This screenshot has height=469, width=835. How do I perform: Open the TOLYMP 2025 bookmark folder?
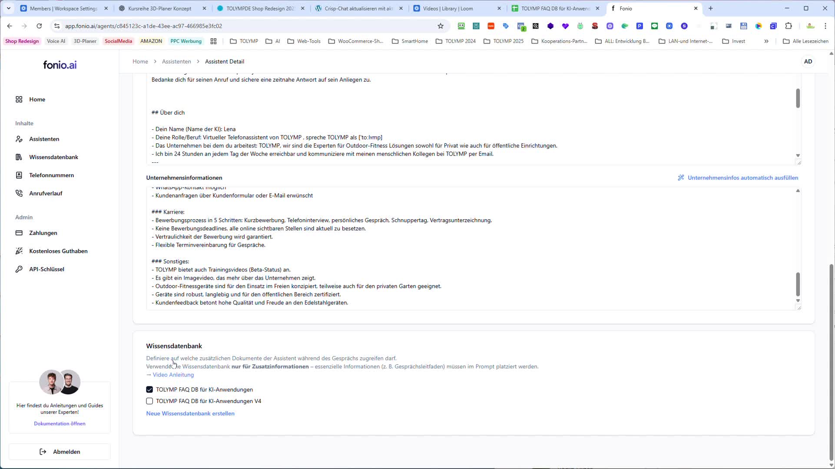(503, 41)
